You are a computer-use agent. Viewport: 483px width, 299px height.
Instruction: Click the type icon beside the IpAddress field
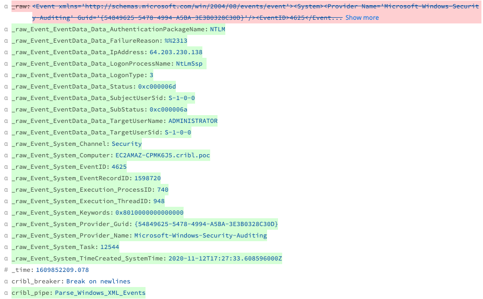pos(6,52)
